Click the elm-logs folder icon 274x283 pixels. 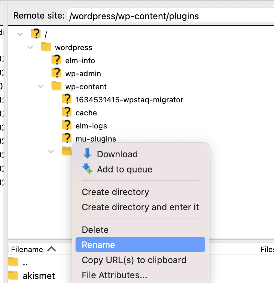67,125
